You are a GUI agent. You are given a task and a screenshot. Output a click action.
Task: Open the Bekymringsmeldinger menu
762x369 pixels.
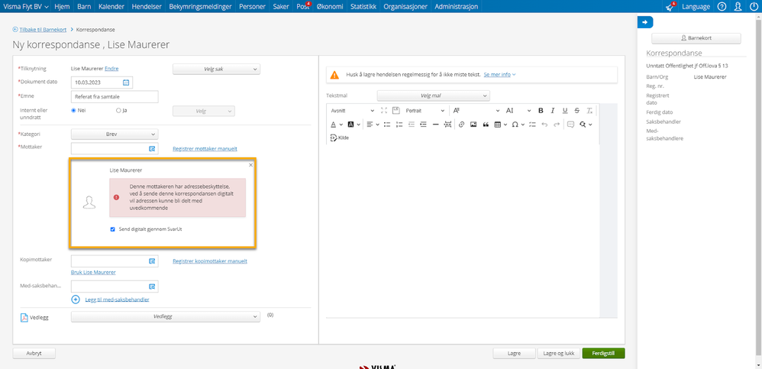[200, 6]
